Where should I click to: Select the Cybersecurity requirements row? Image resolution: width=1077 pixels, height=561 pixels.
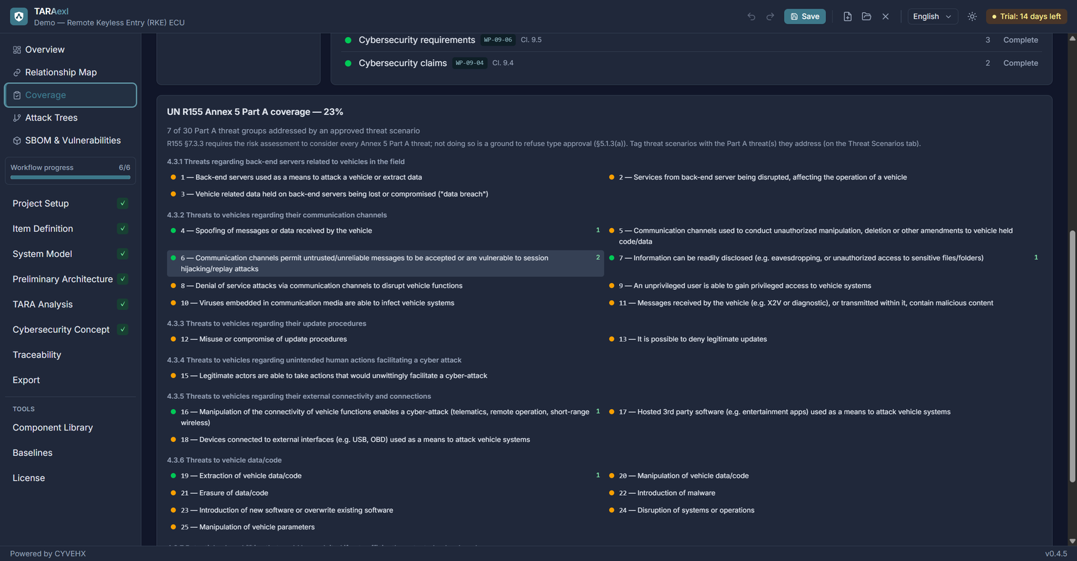coord(691,40)
